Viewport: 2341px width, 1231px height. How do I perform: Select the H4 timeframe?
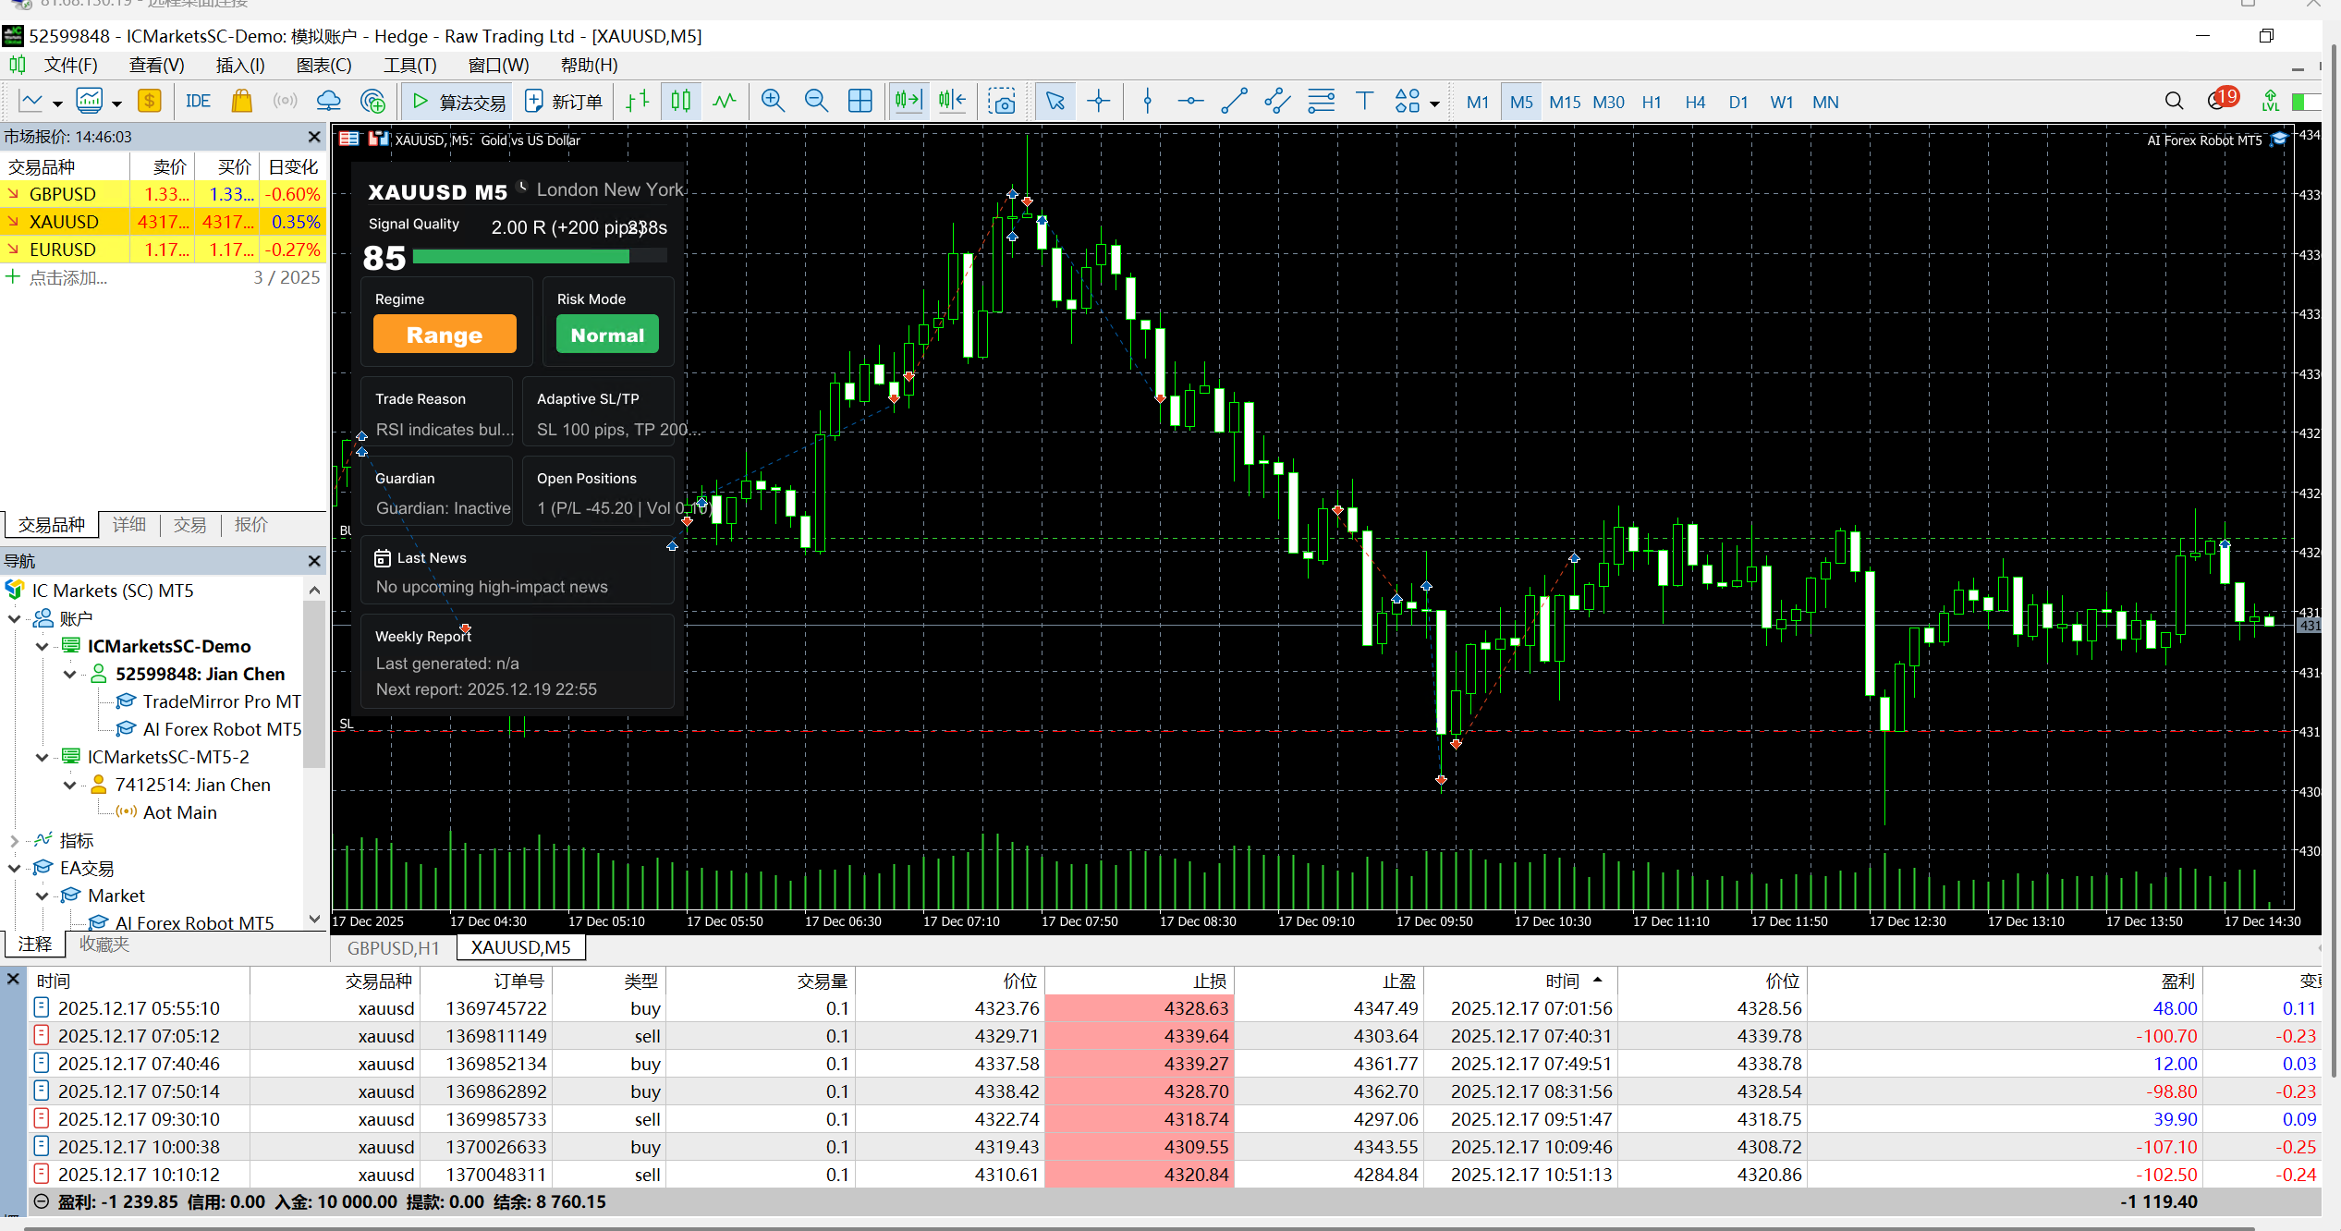(1695, 102)
